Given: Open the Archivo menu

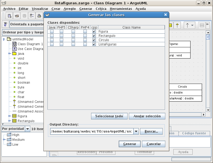Looking at the screenshot, I should [x=9, y=9].
